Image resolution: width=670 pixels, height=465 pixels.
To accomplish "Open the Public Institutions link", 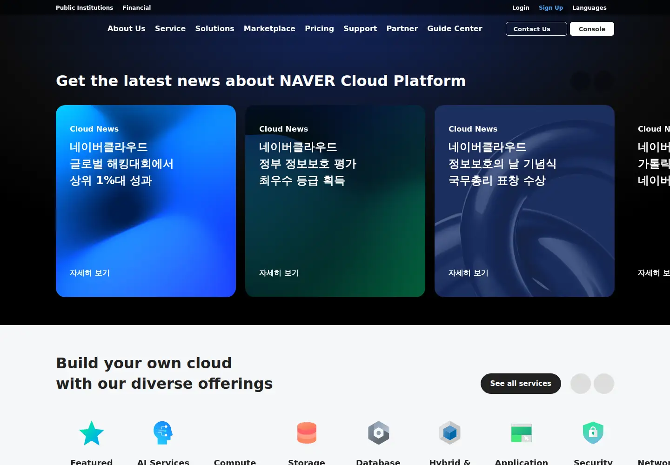I will [x=84, y=8].
